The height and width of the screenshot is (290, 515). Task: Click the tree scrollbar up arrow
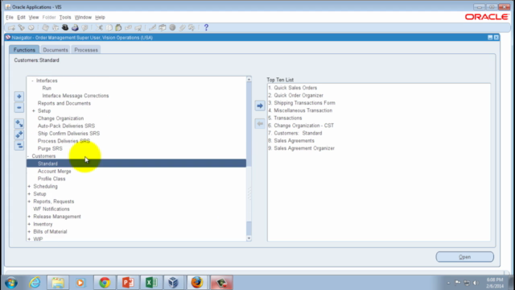coord(249,79)
